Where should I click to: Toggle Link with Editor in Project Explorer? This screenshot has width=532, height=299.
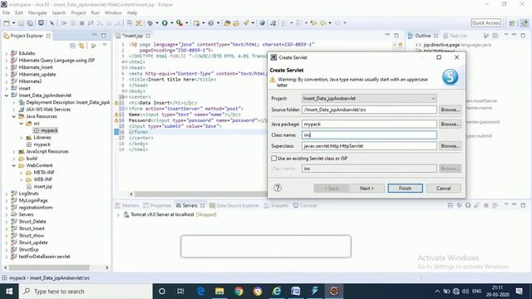(81, 46)
